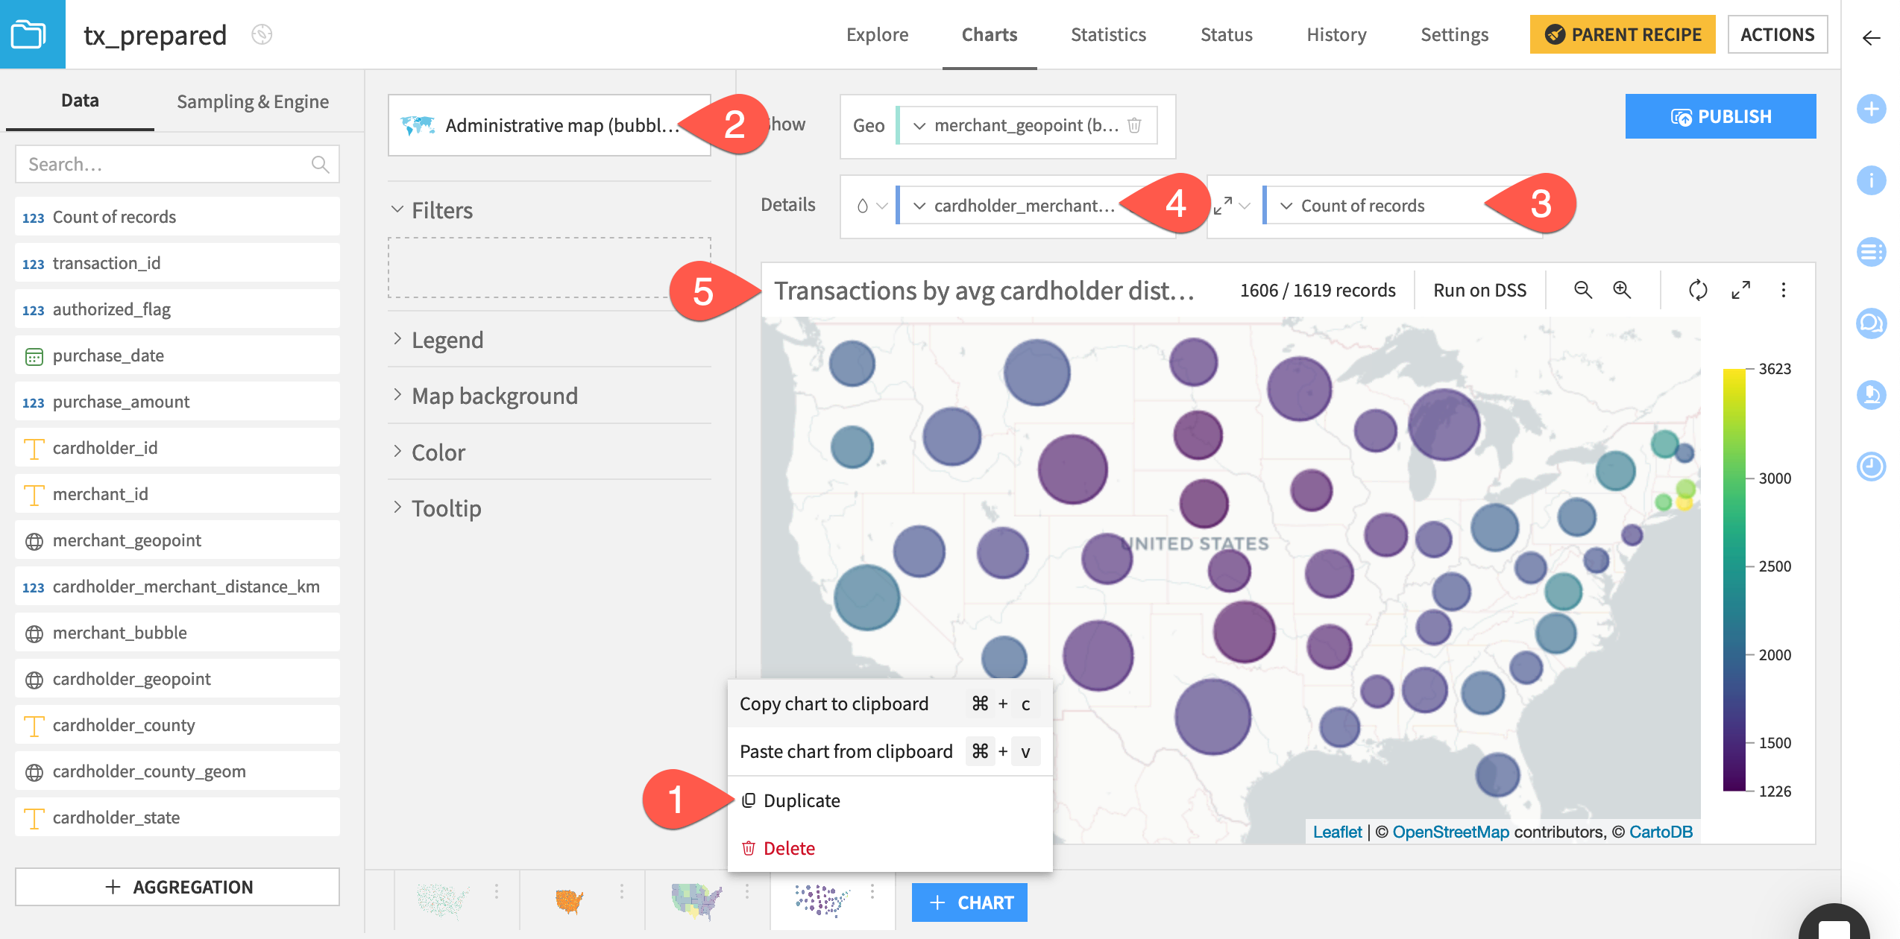
Task: Select the orange US map thumbnail
Action: (x=569, y=901)
